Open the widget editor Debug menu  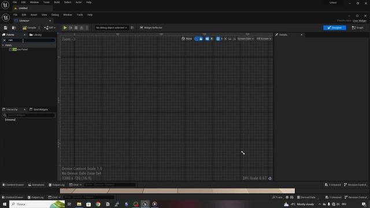(x=55, y=15)
